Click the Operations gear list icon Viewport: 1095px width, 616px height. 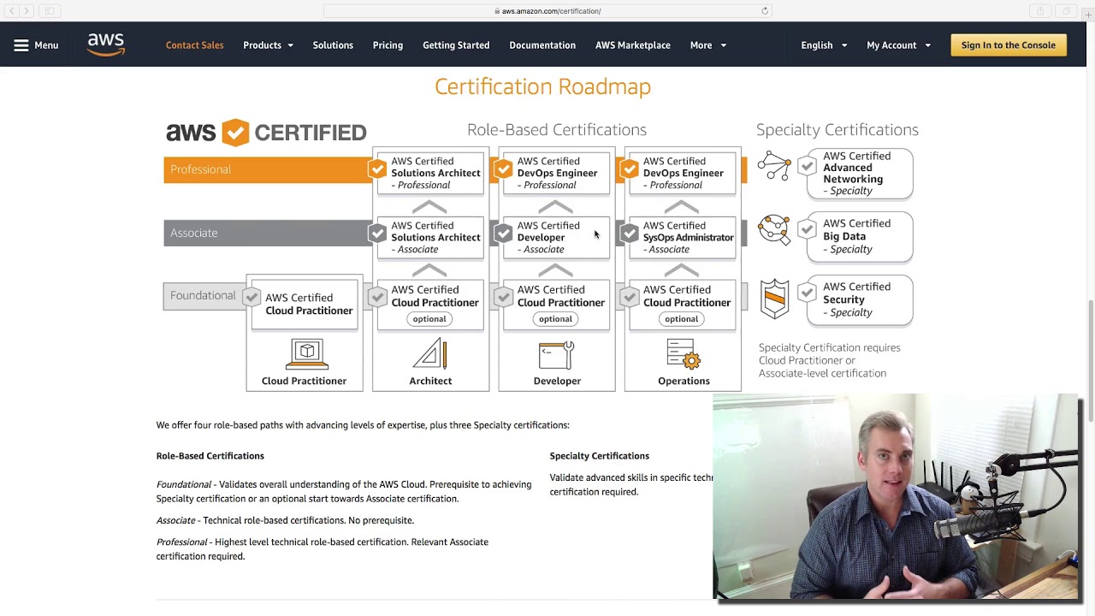coord(684,354)
